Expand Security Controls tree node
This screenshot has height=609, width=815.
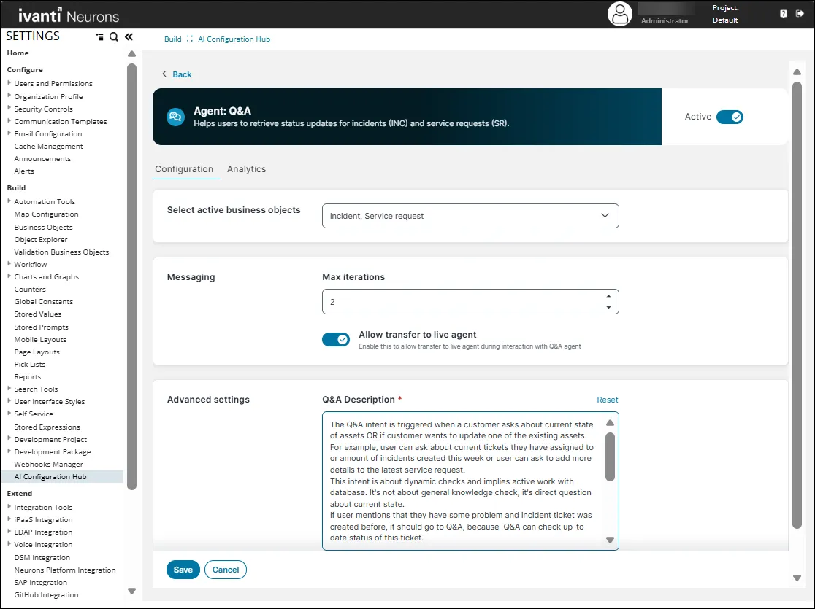(9, 109)
